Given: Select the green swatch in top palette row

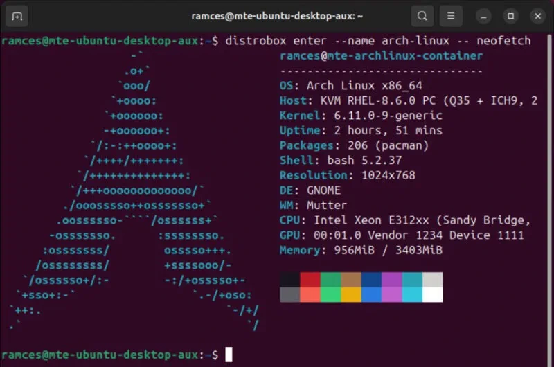Looking at the screenshot, I should (331, 280).
